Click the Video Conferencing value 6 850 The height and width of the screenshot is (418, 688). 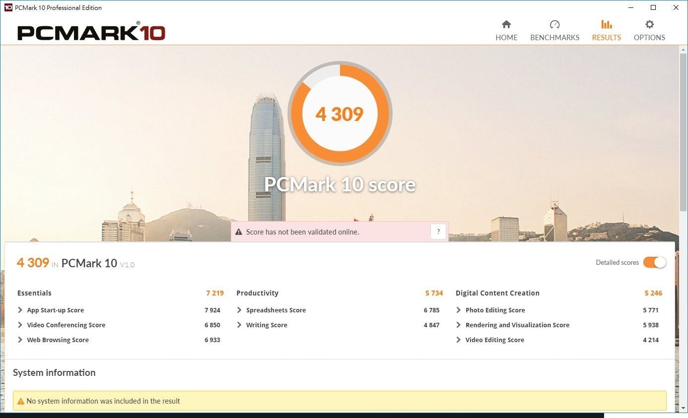click(x=212, y=325)
